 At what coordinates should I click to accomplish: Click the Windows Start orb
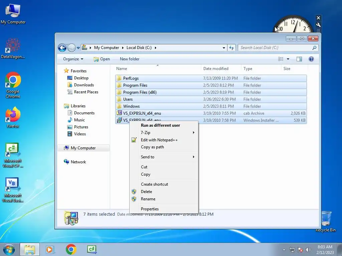(x=9, y=249)
